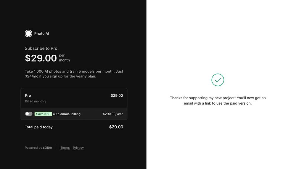Open the Privacy link

pyautogui.click(x=78, y=148)
